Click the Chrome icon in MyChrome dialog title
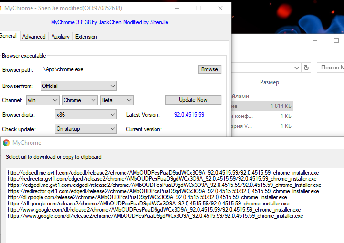This screenshot has height=243, width=344. (x=6, y=143)
